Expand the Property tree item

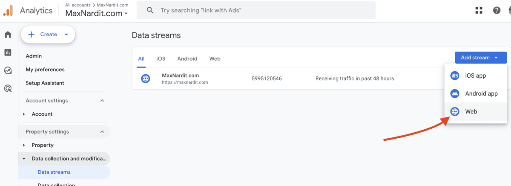(x=24, y=145)
